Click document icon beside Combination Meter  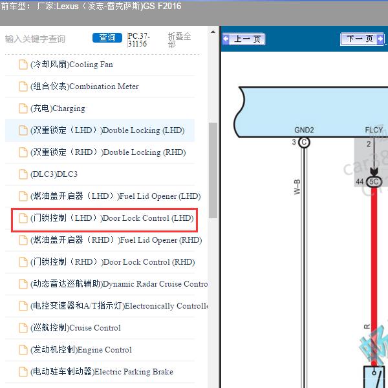pyautogui.click(x=23, y=87)
